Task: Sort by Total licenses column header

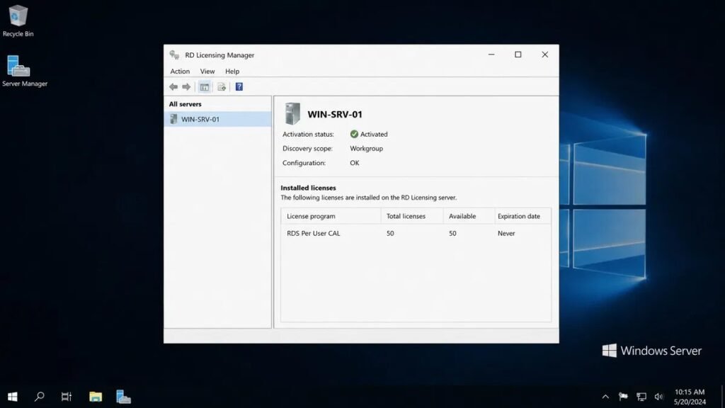Action: [412, 216]
